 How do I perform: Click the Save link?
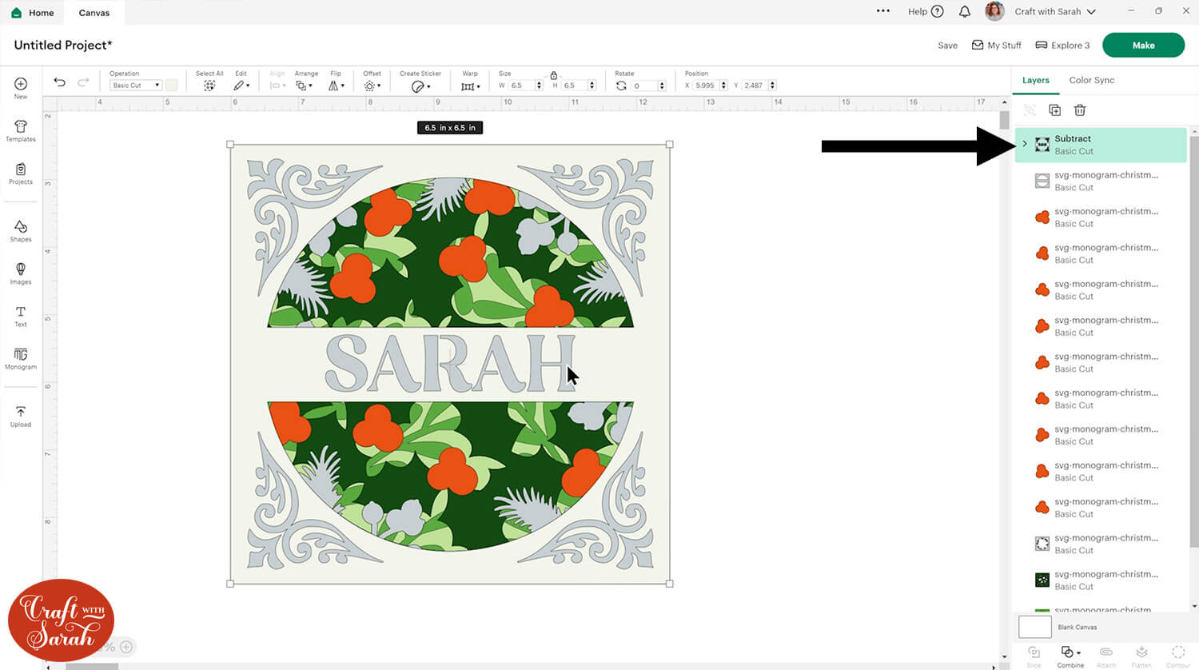[947, 46]
